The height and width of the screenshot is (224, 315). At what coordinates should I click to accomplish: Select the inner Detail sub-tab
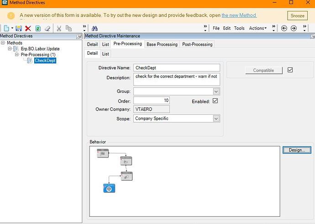tap(92, 53)
